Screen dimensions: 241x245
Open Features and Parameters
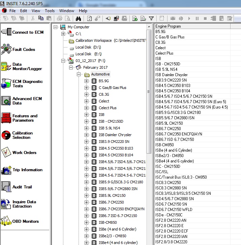[x=19, y=118]
